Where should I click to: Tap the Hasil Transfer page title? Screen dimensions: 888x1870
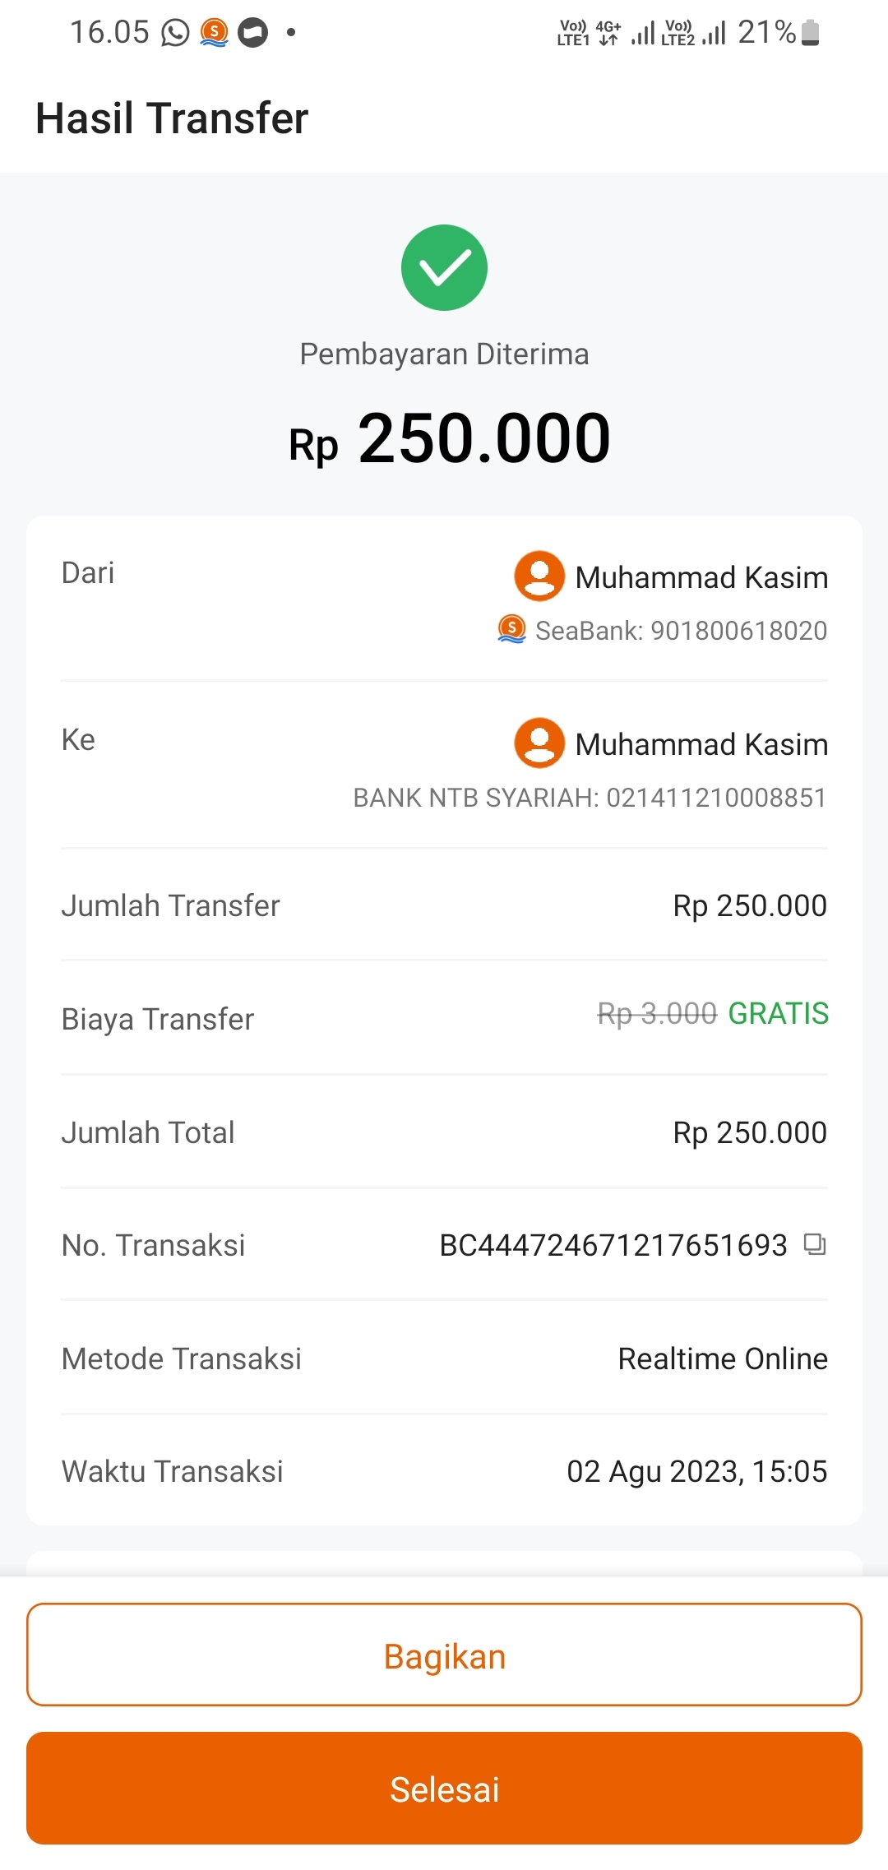tap(172, 118)
